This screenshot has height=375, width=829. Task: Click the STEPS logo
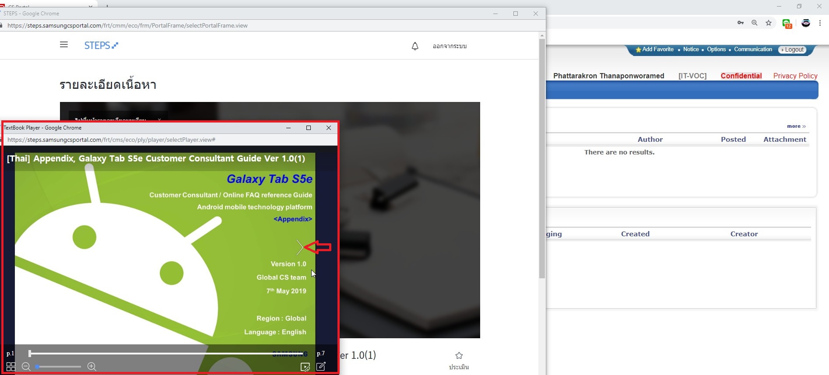tap(101, 46)
